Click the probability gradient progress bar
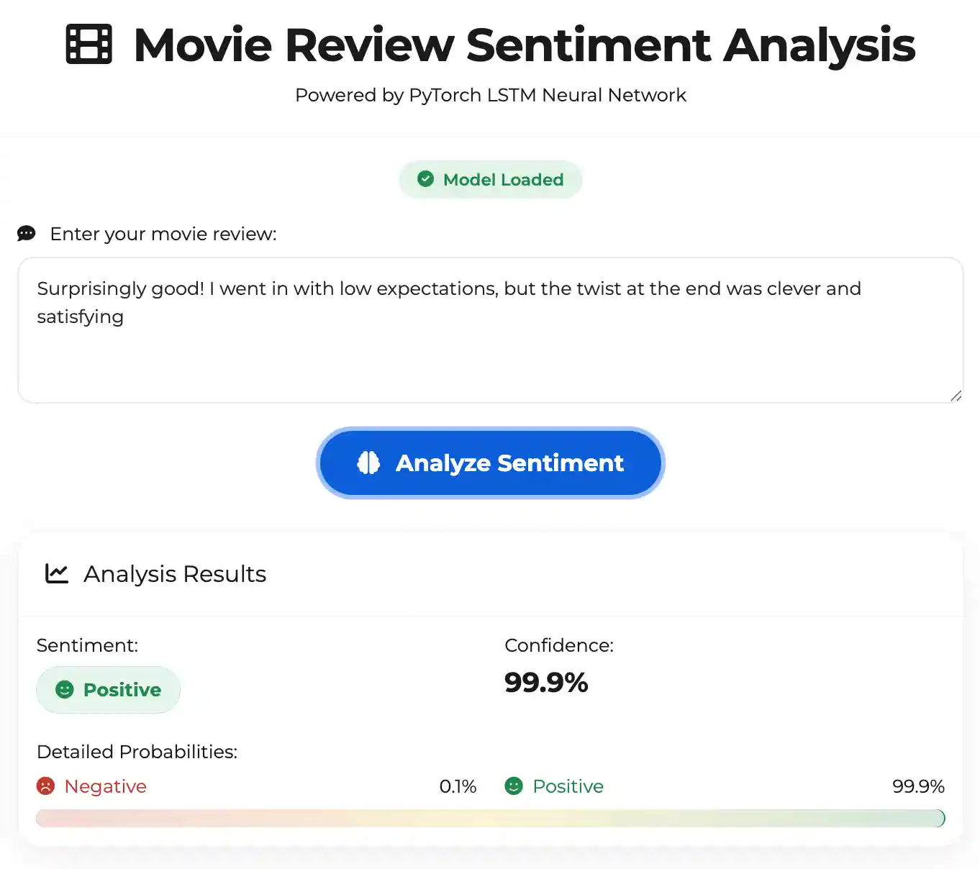Image resolution: width=980 pixels, height=869 pixels. pyautogui.click(x=489, y=818)
